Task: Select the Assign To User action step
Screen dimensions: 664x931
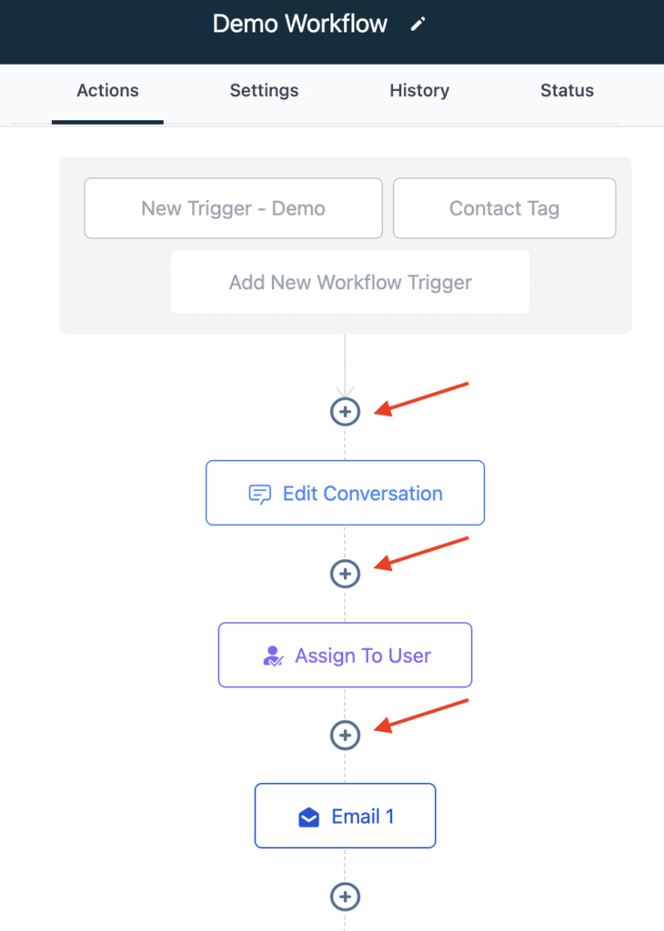Action: (362, 656)
